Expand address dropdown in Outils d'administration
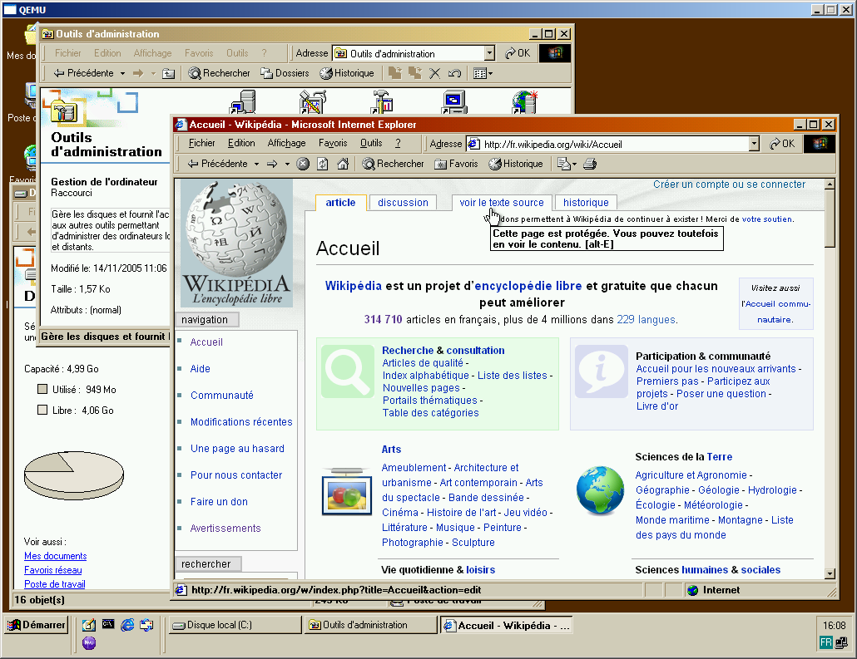Viewport: 857px width, 659px height. (490, 53)
